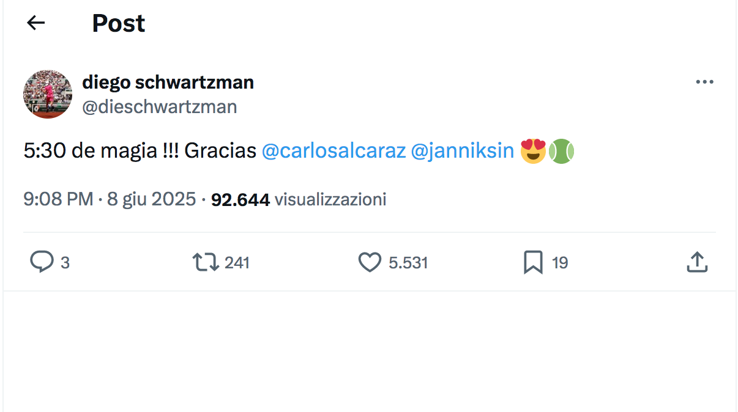Click the like count 5.531
The width and height of the screenshot is (738, 412).
click(408, 263)
